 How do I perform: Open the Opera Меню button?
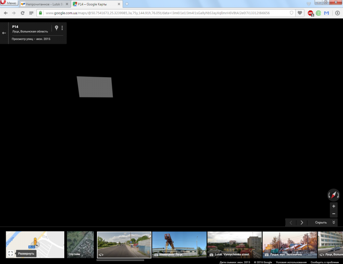[9, 3]
